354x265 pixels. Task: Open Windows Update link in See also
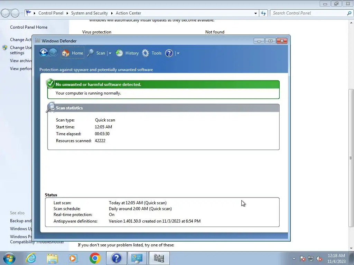point(21,229)
